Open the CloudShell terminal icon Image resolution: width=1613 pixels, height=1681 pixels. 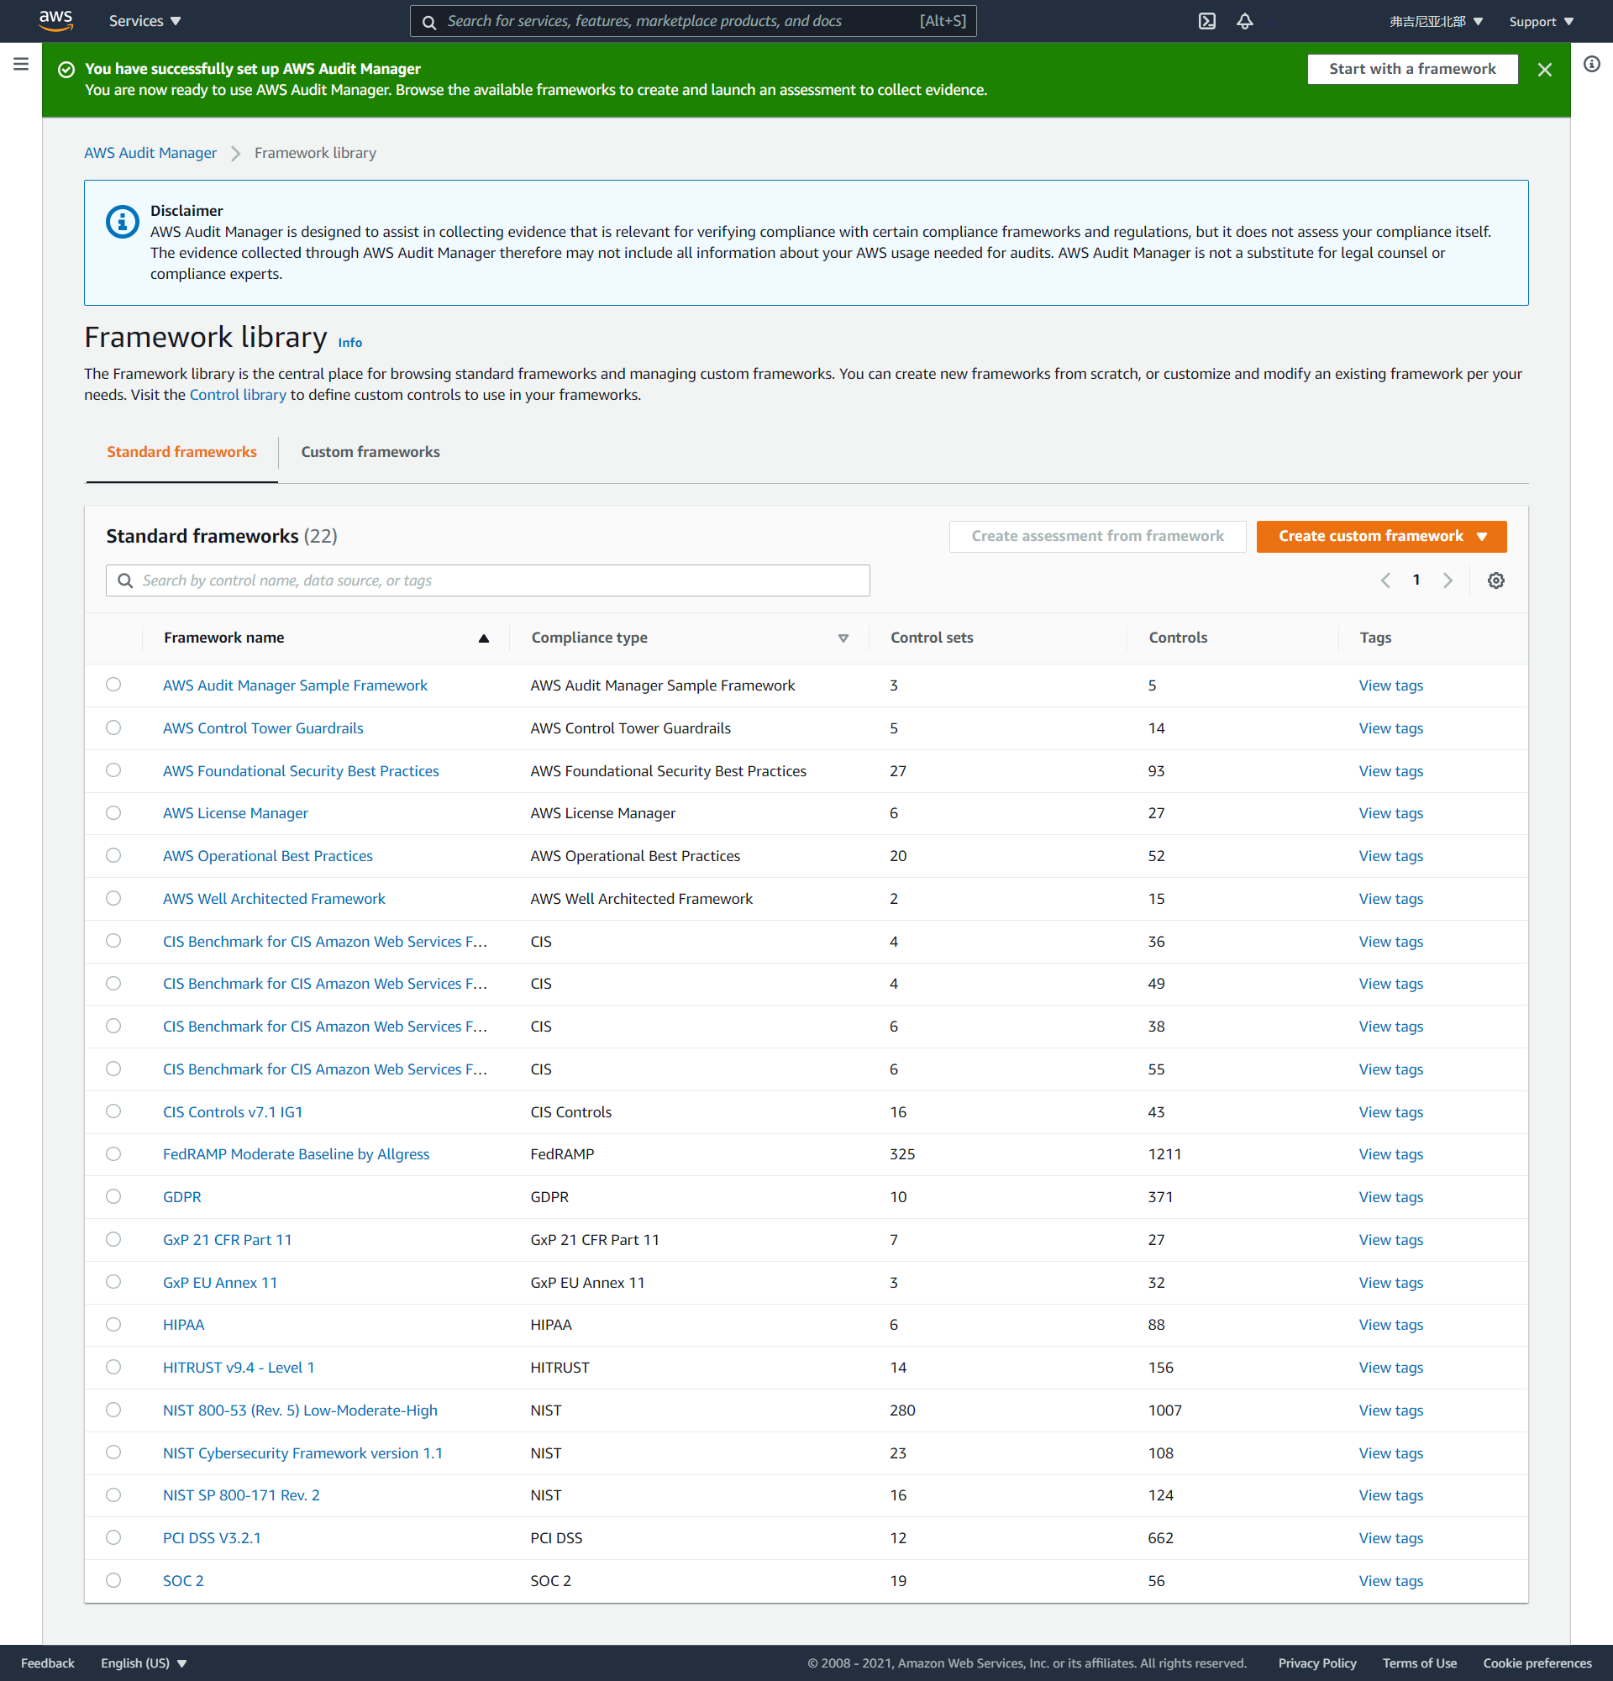1206,22
